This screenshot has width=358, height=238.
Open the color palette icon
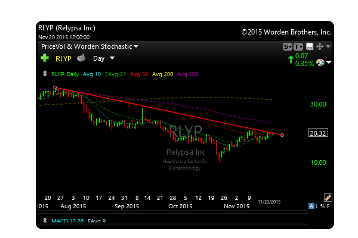click(x=319, y=62)
